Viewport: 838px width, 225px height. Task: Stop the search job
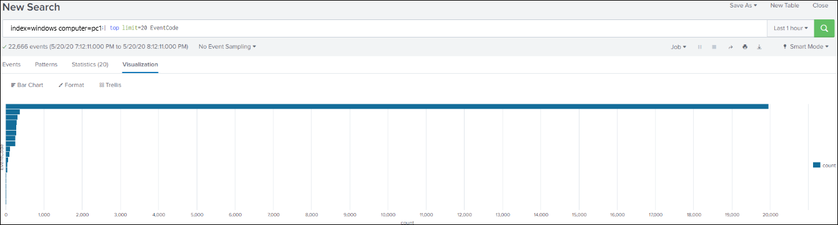(x=714, y=47)
